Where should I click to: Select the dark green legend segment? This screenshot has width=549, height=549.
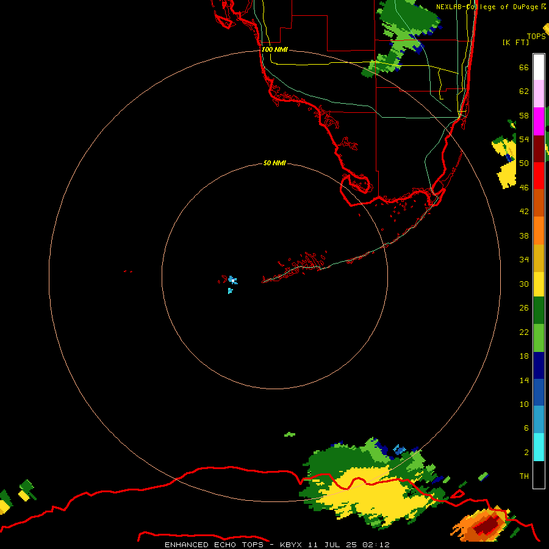(539, 310)
